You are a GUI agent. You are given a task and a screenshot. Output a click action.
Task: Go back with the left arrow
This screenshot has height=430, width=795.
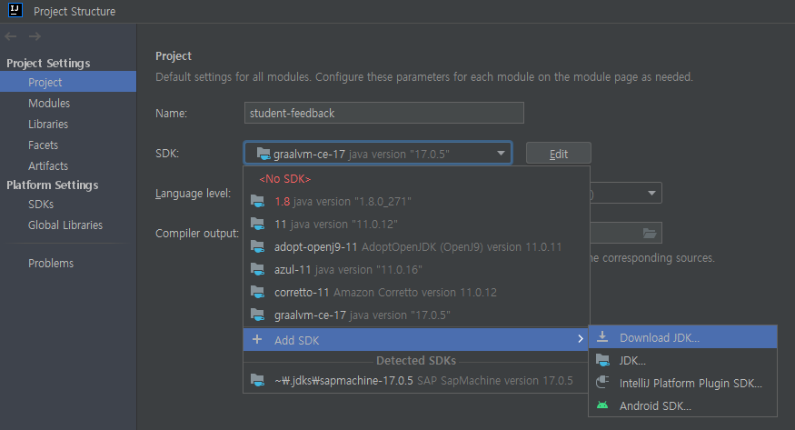11,36
